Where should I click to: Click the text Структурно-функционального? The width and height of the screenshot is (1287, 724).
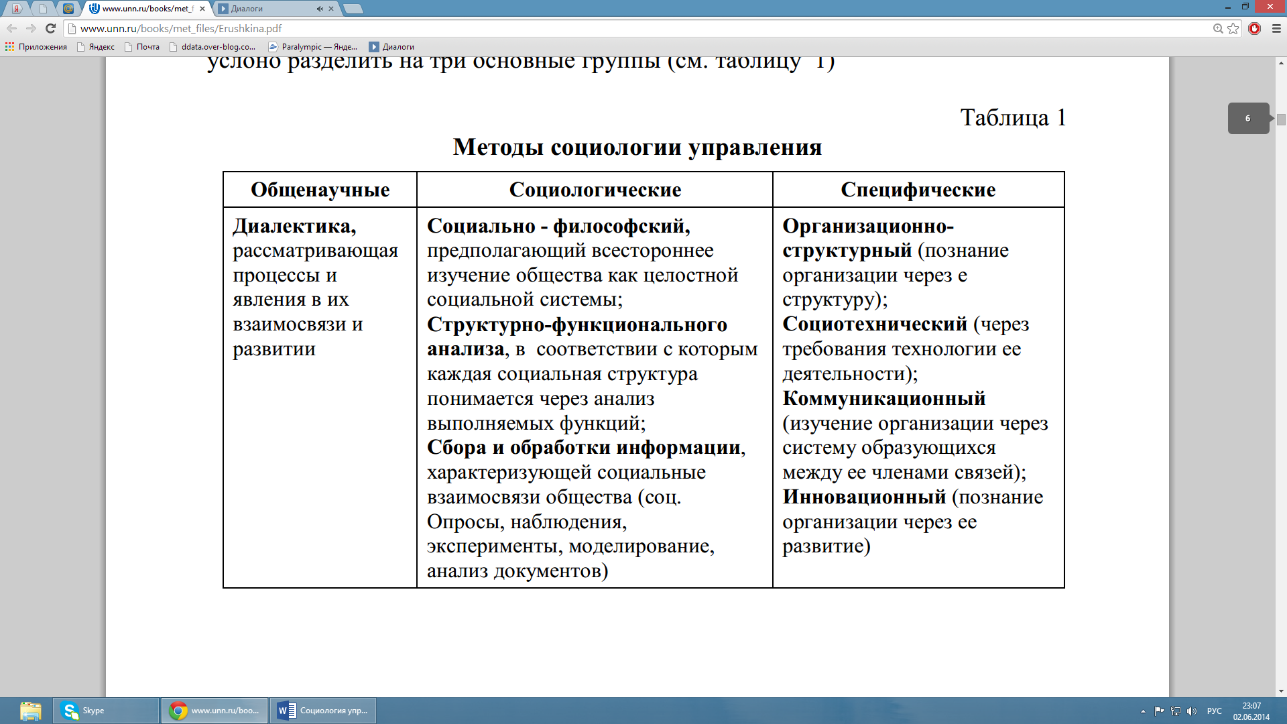pos(577,324)
